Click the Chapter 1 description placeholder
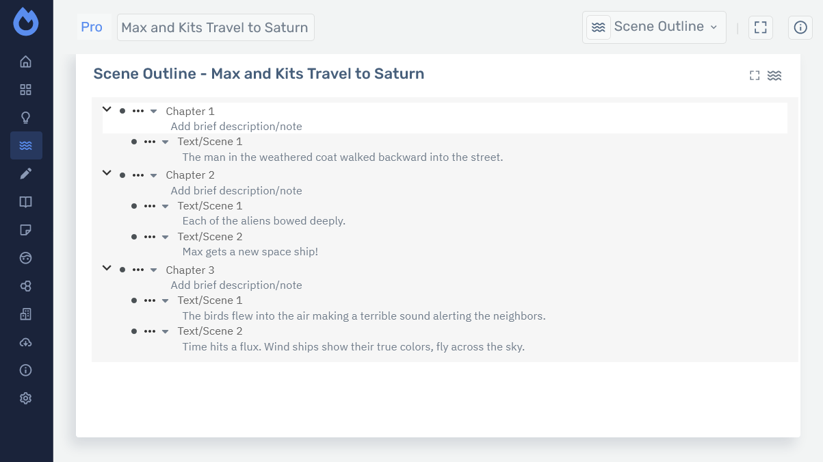 point(236,127)
